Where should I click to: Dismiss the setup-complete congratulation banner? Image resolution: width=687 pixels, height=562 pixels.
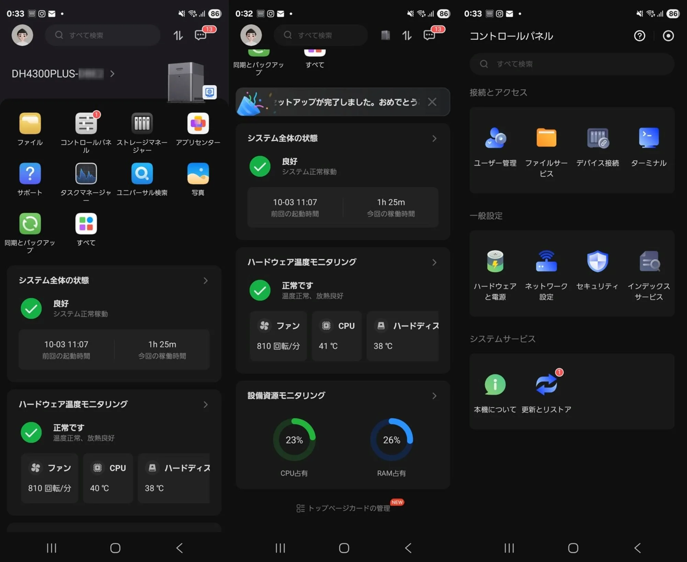tap(432, 102)
